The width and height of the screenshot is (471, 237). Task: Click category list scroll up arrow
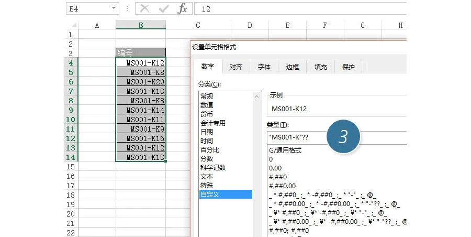(x=256, y=96)
